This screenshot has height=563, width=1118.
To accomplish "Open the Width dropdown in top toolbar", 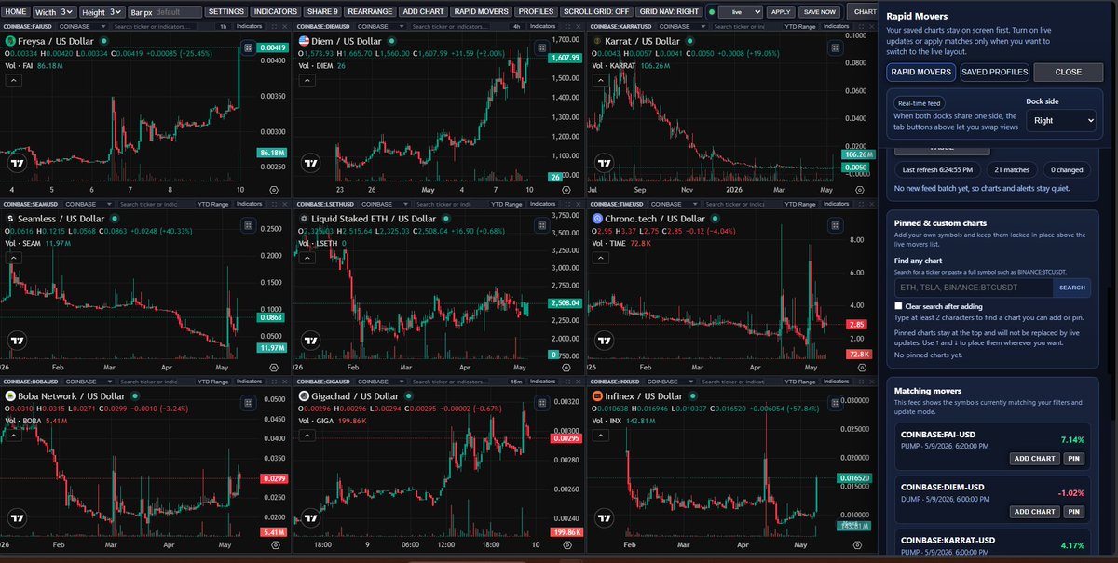I will point(55,11).
